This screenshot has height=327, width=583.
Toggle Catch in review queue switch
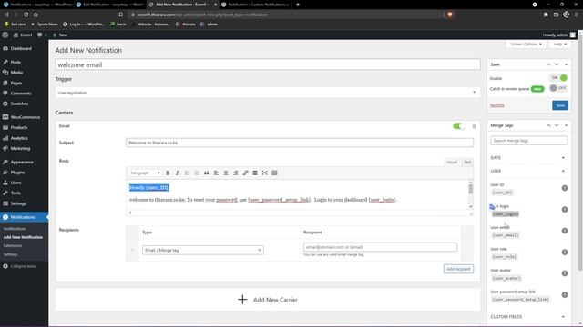coord(558,88)
